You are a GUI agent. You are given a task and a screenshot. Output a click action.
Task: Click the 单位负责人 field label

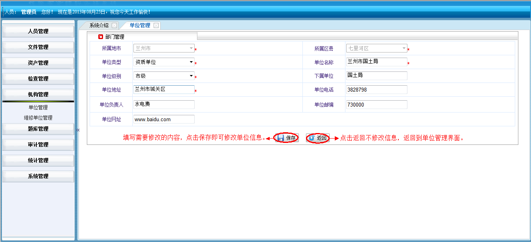tap(111, 105)
